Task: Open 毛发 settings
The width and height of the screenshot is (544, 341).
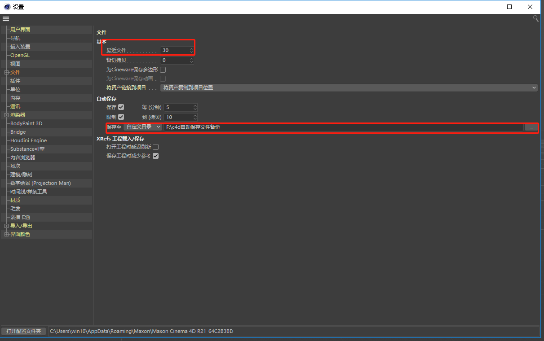Action: (x=15, y=209)
